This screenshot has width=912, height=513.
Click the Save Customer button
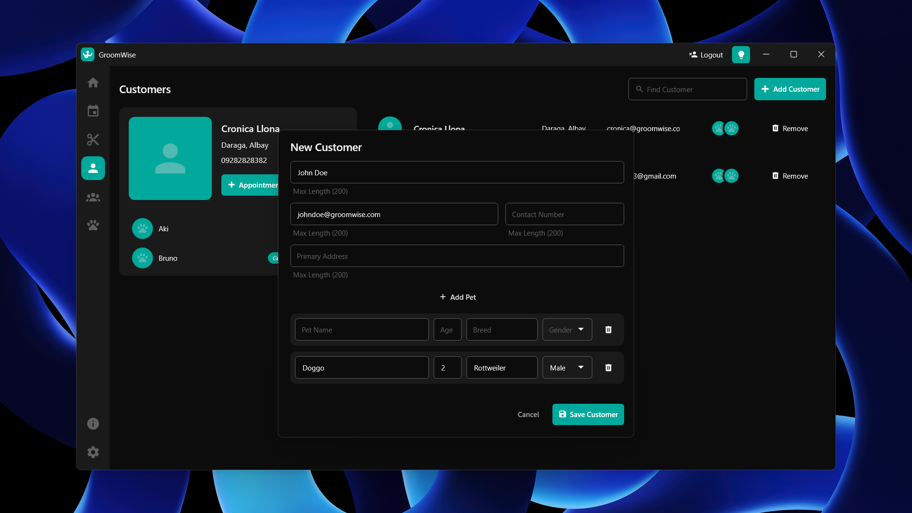[588, 414]
